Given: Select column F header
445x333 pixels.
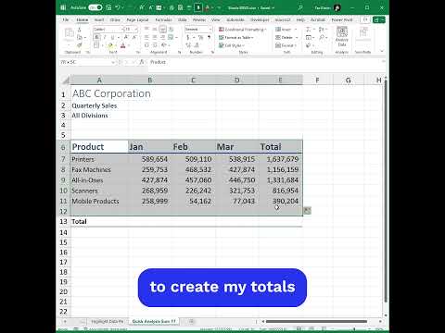Looking at the screenshot, I should [317, 80].
